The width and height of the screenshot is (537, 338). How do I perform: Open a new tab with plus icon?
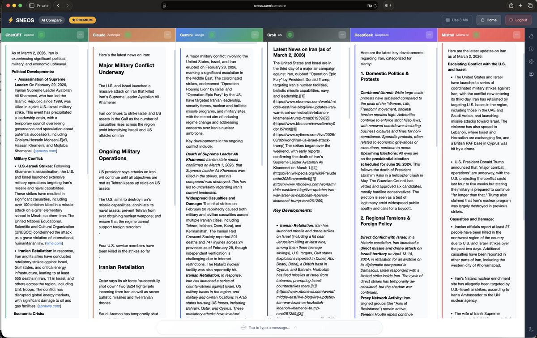(520, 5)
